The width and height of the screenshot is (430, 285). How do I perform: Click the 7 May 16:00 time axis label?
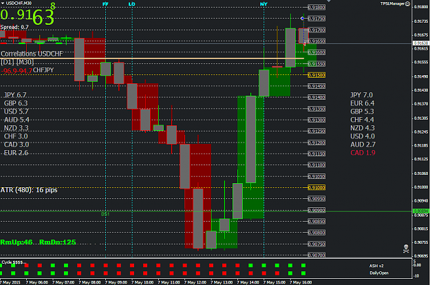301,282
